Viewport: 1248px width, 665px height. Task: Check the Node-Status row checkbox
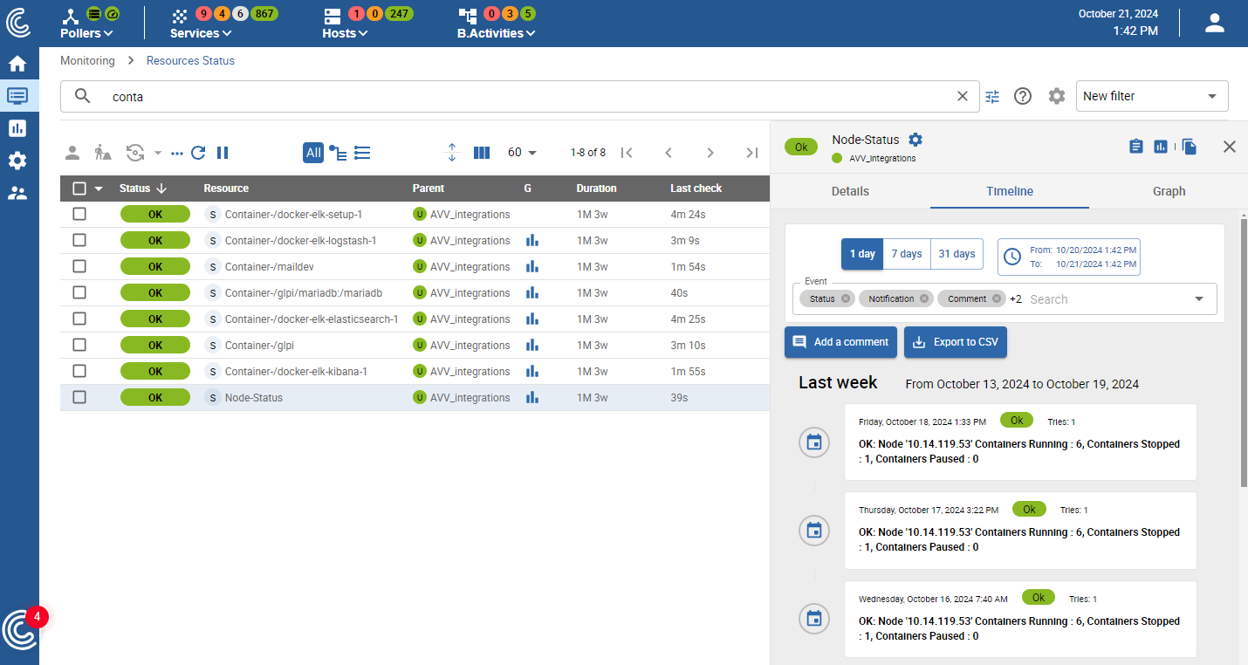[79, 397]
